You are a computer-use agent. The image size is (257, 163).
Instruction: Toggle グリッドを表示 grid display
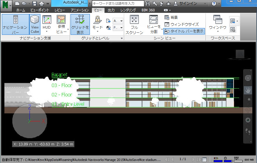point(80,24)
